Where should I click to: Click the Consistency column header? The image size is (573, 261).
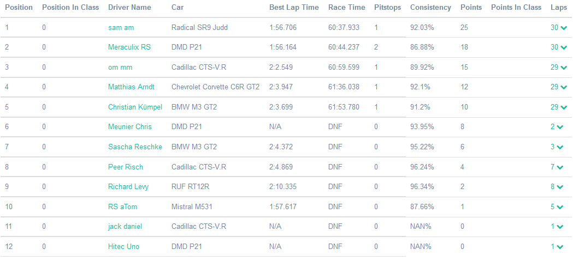(x=430, y=8)
